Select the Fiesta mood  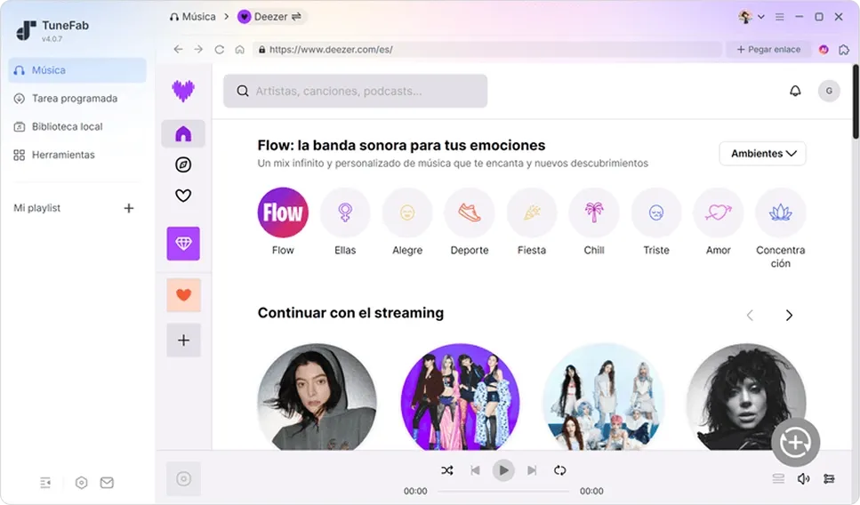[x=532, y=212]
